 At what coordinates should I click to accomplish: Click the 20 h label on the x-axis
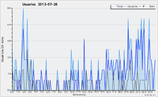click(x=132, y=92)
